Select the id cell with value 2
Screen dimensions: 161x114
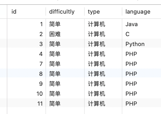click(26, 34)
